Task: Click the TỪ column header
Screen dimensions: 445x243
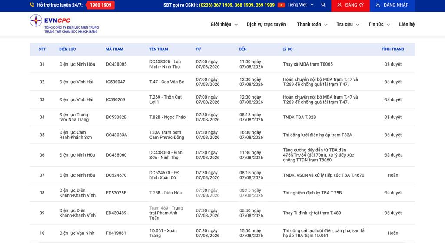Action: (198, 49)
